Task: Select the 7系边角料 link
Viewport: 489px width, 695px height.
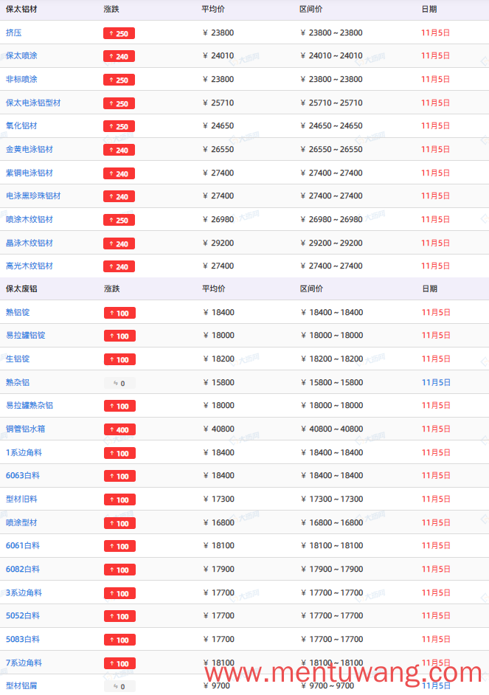Action: 24,663
